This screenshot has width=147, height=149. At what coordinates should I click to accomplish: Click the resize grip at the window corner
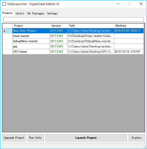[145, 147]
